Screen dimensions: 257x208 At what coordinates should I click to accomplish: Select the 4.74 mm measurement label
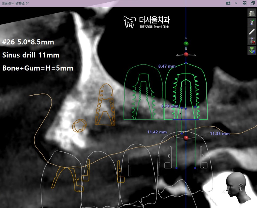pyautogui.click(x=169, y=106)
